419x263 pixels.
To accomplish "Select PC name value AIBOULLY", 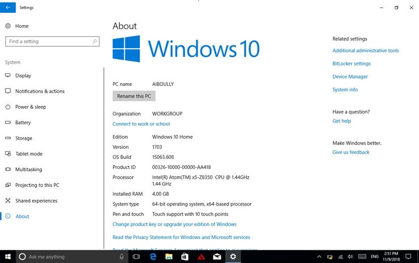I will click(x=163, y=84).
